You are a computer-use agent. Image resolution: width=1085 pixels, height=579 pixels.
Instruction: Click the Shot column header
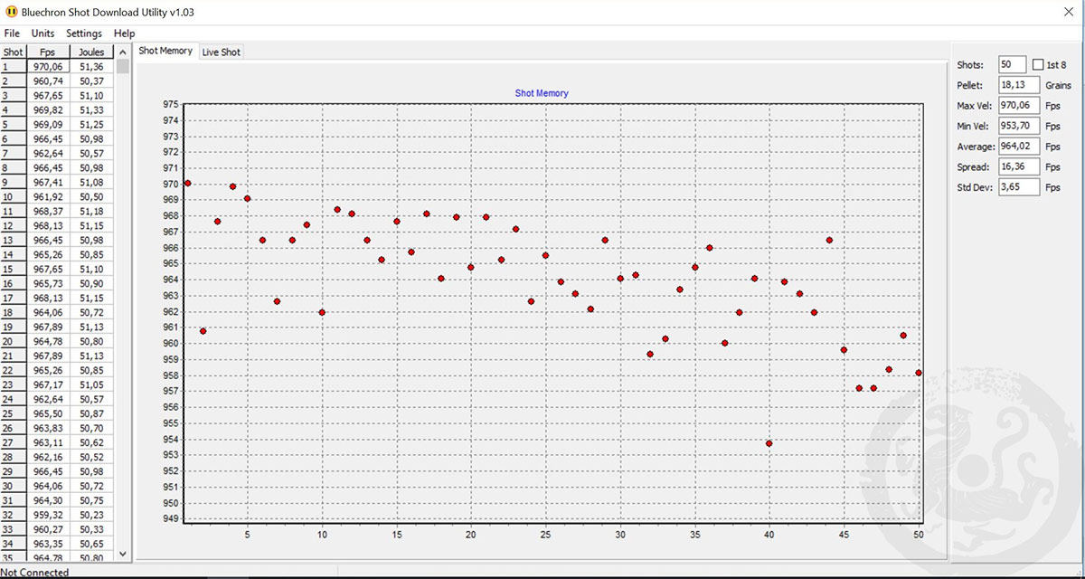14,52
